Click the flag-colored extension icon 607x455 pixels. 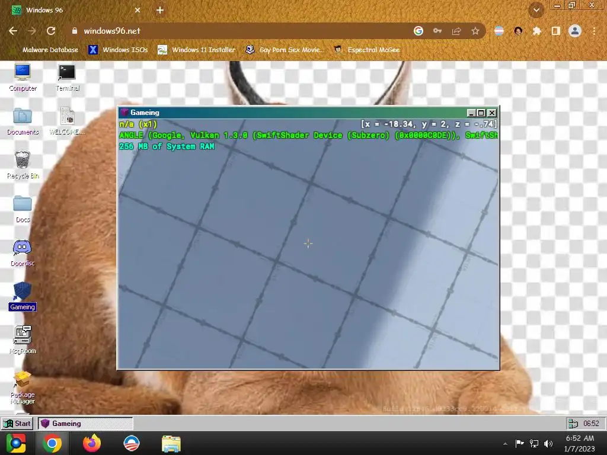[499, 31]
